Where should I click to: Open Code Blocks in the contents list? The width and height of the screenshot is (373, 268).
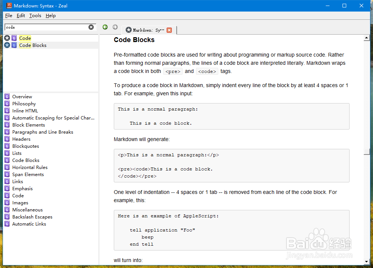click(x=26, y=160)
